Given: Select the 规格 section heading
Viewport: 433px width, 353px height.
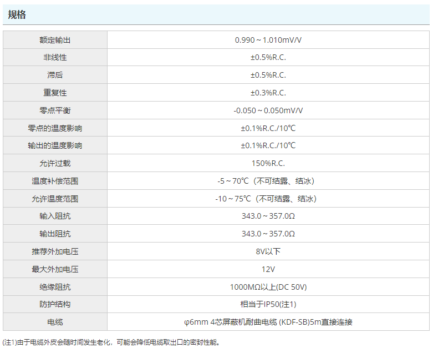Looking at the screenshot, I should [x=17, y=14].
